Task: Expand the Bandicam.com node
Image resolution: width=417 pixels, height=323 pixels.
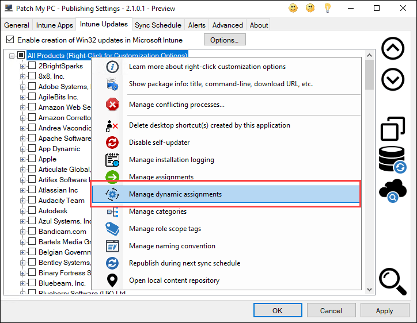Action: click(22, 232)
